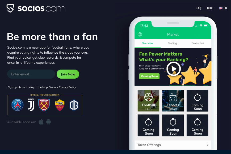
Task: Click the Socios.com shield logo
Action: (x=10, y=8)
